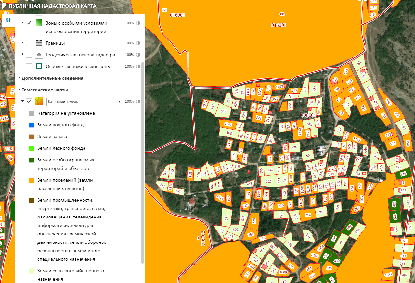Click the Rosreestr logo in header
415x283 pixels.
[x=4, y=6]
